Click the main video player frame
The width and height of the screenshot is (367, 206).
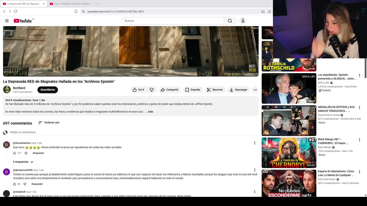pyautogui.click(x=131, y=51)
